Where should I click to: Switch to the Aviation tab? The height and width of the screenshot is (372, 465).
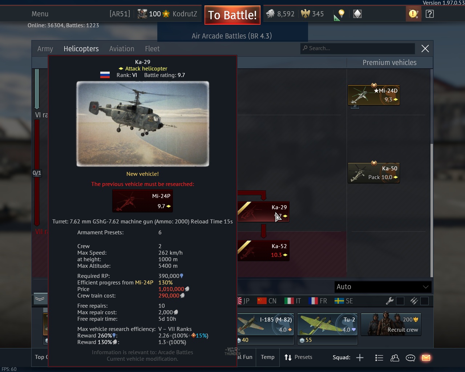click(x=122, y=49)
